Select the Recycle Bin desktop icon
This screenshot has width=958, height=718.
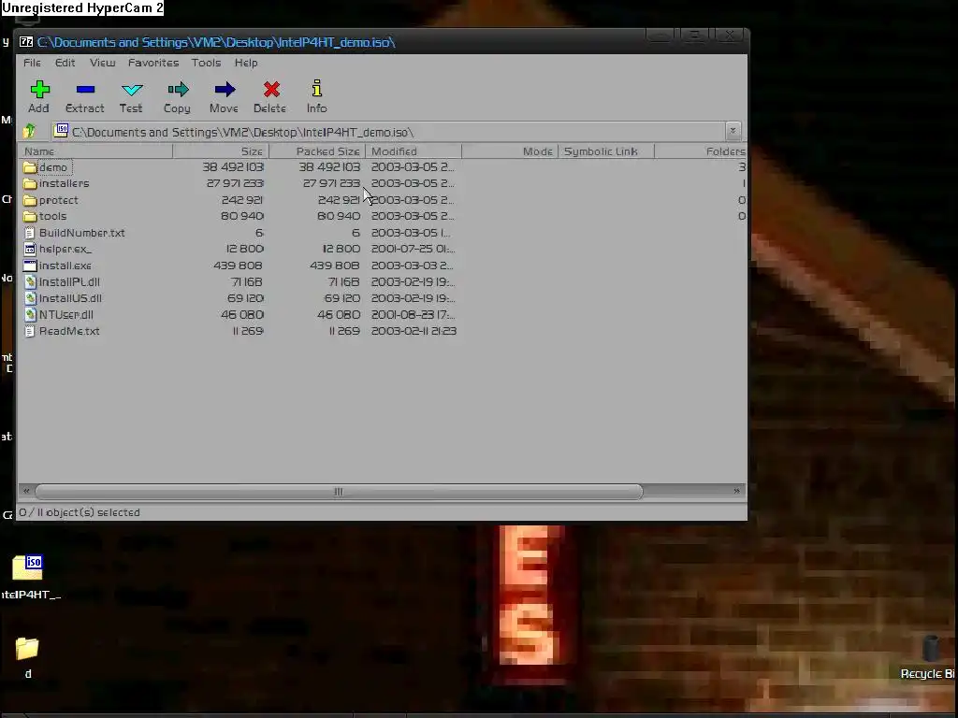click(x=931, y=649)
